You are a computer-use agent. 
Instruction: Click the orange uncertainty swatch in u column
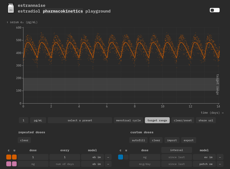(x=14, y=157)
